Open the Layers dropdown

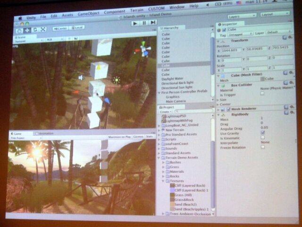click(x=242, y=16)
